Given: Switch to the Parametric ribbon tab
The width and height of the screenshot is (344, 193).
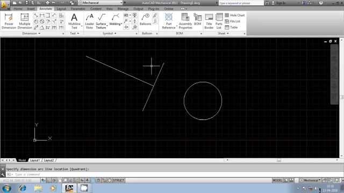Looking at the screenshot, I should tap(78, 9).
